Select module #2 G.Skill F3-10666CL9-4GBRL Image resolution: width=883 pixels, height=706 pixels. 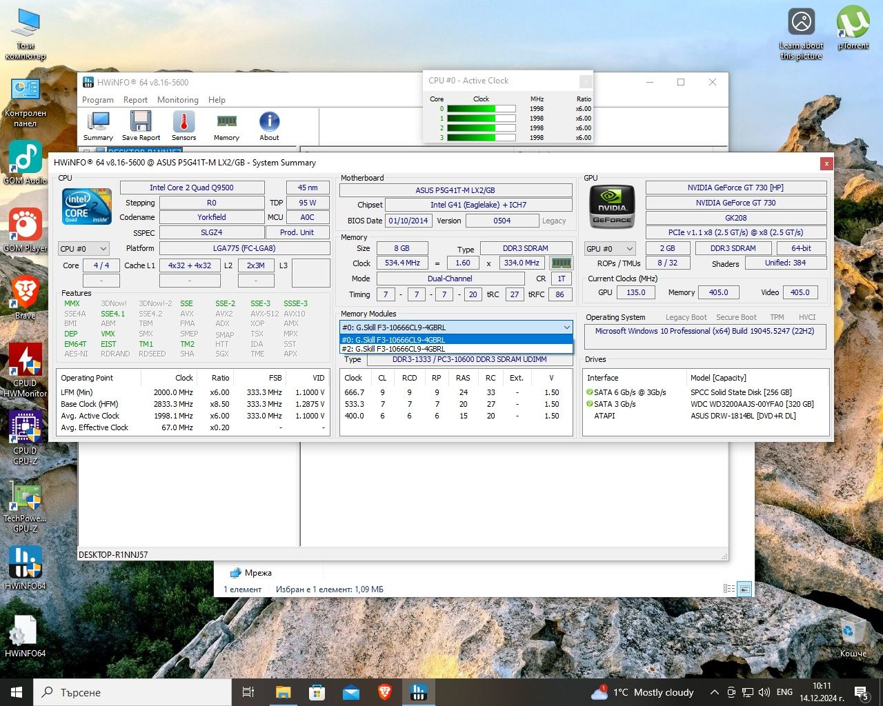click(456, 349)
